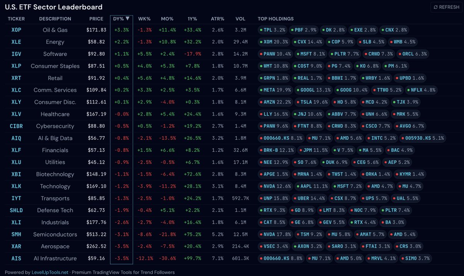Open the CIBR ticker link

coord(16,126)
